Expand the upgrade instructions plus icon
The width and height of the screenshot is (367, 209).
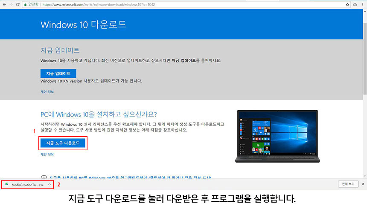(44, 177)
